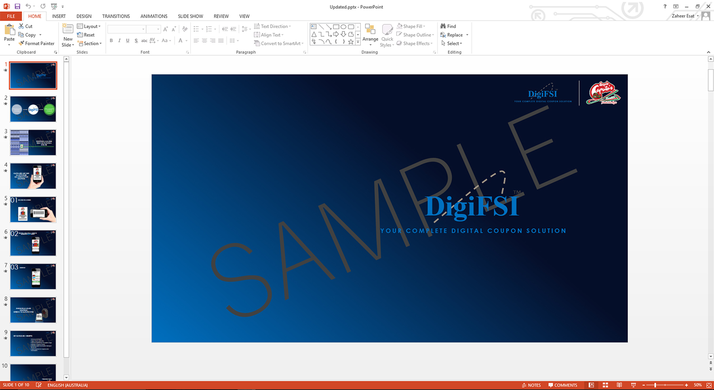Select the rectangle shape in Shapes gallery
This screenshot has width=714, height=390.
coord(337,26)
